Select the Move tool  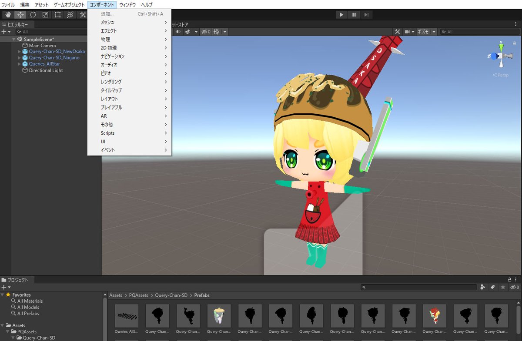(20, 15)
